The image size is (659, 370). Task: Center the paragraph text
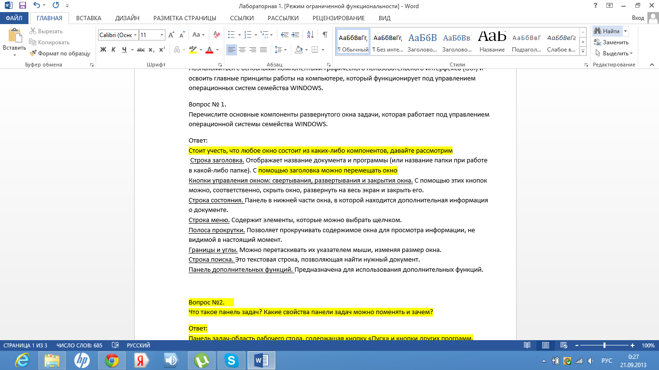click(x=242, y=50)
